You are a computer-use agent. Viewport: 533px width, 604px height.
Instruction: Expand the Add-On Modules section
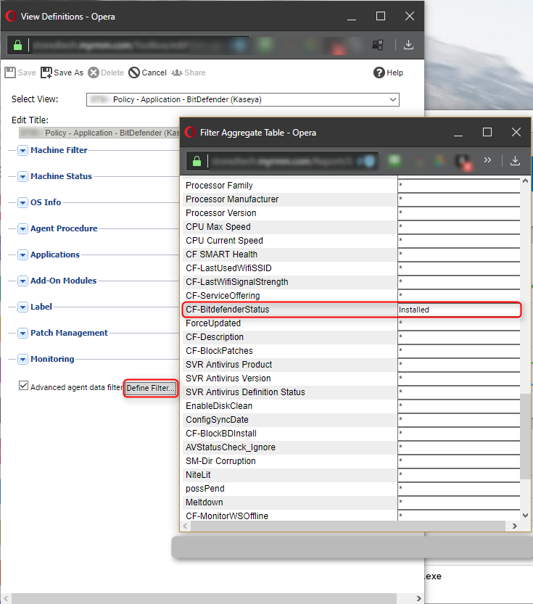click(22, 281)
